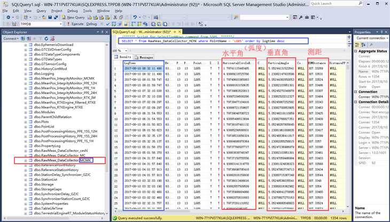Select dbo.SystemProperties in the tree
This screenshot has height=222, width=390.
point(51,204)
